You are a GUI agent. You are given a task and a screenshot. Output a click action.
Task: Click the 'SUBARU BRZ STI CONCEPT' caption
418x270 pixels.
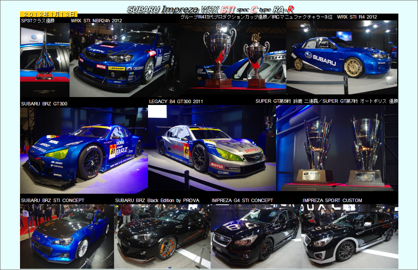point(52,201)
